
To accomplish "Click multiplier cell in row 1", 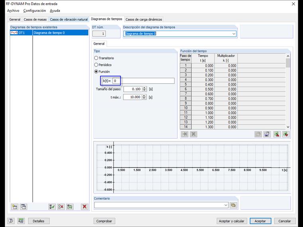I will (226, 66).
